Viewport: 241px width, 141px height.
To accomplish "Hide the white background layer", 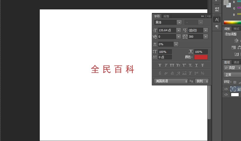I will (x=226, y=95).
